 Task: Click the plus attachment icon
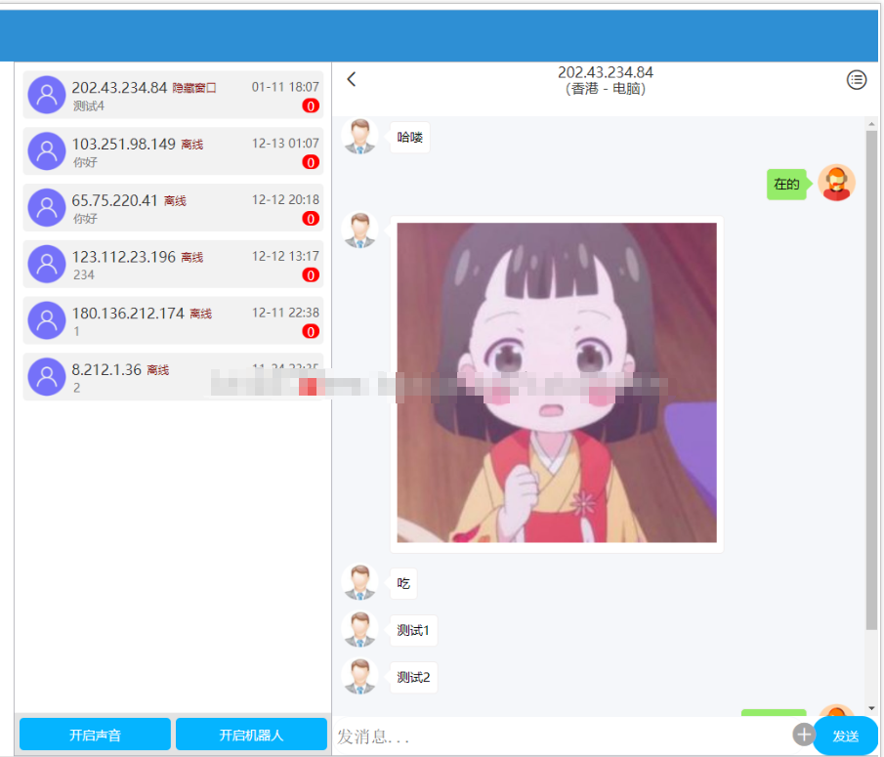coord(803,735)
